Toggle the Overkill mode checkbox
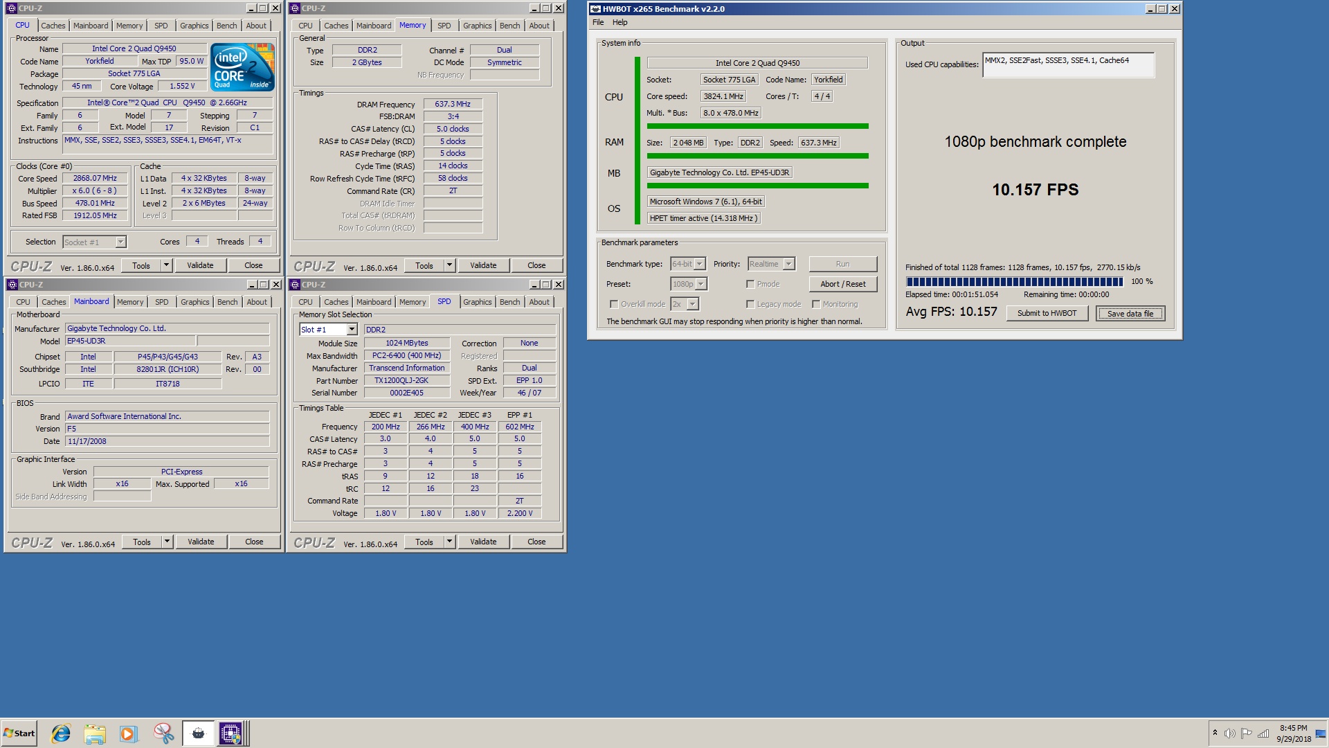The height and width of the screenshot is (748, 1329). [x=613, y=304]
